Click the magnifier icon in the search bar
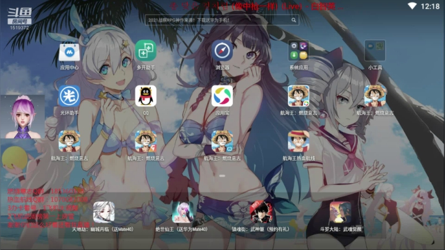 pos(294,20)
